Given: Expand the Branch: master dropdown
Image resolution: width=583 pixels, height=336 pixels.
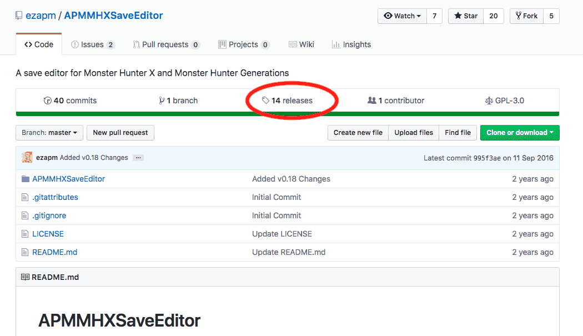Looking at the screenshot, I should [49, 133].
